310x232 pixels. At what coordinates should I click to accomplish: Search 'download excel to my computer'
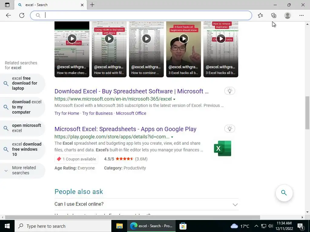[x=22, y=107]
